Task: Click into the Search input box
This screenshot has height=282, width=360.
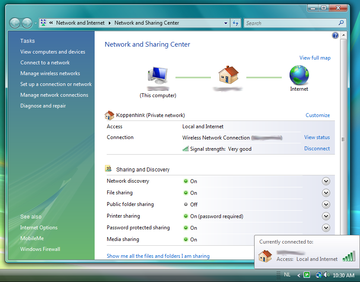Action: [290, 23]
